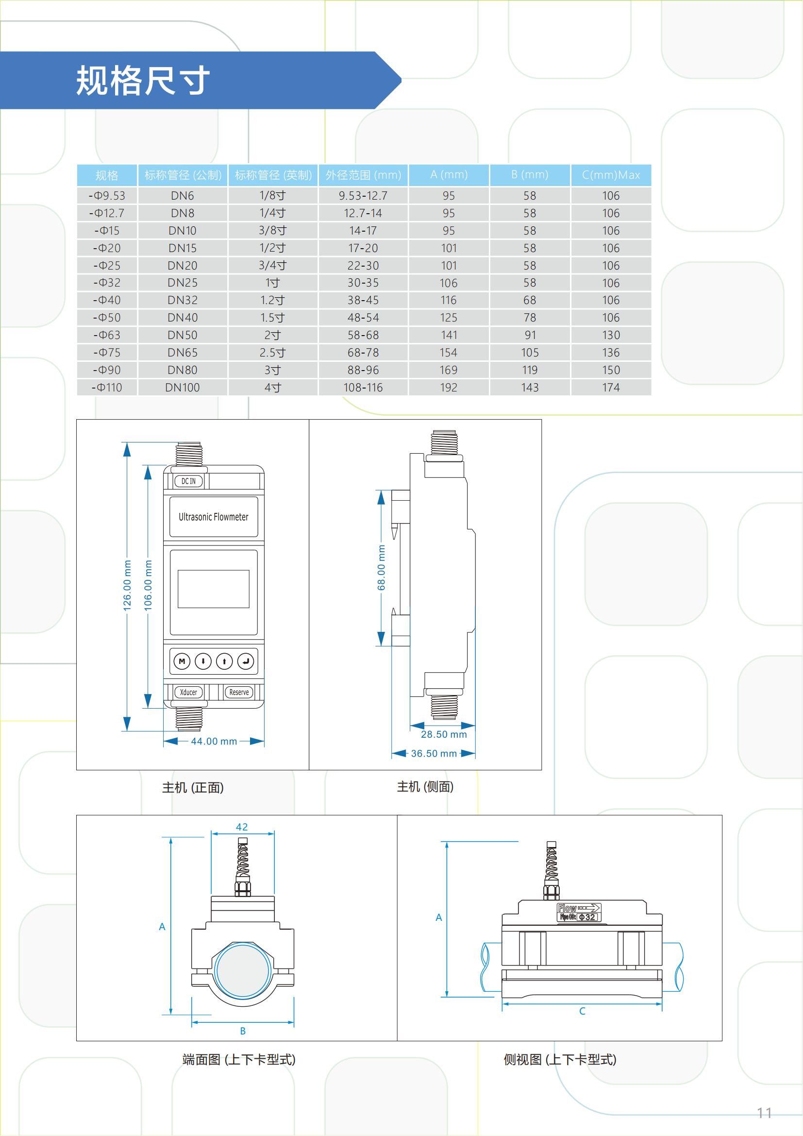Click the DN20 cell

coord(183,266)
